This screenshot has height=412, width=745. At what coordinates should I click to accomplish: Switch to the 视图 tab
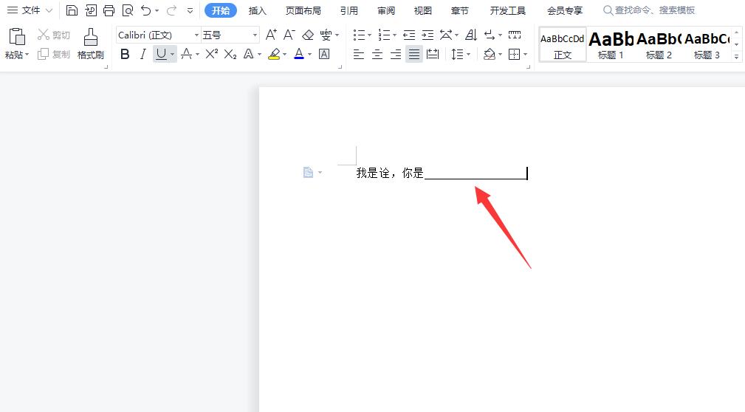pos(423,10)
